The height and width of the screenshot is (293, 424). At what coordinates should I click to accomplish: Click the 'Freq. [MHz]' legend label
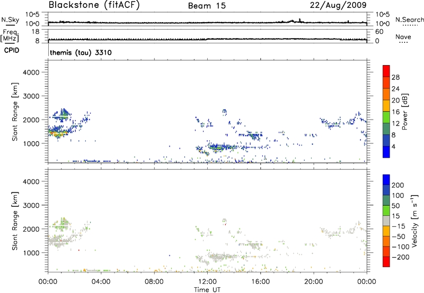[10, 35]
